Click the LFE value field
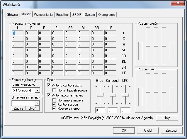Image resolution: width=187 pixels, height=139 pixels. coord(125,110)
